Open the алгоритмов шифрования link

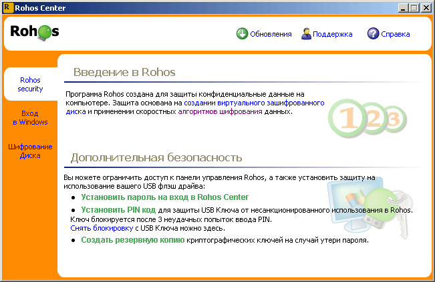220,111
